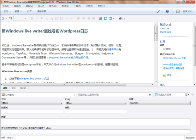Open the View site link
This screenshot has height=140, width=196.
(165, 28)
